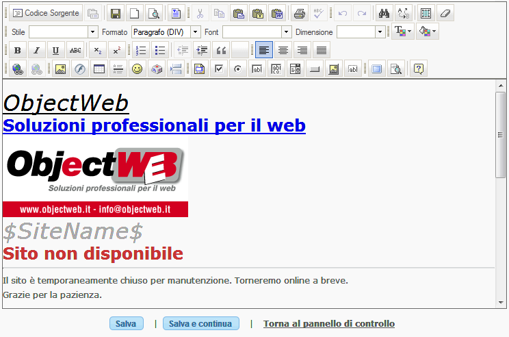Insert an image
Screen dimensions: 509x337
pos(61,68)
